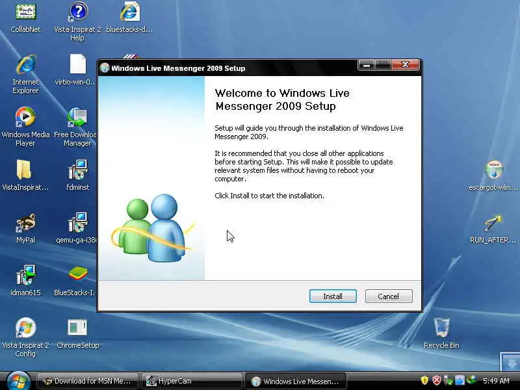
Task: Select the ChromeSetup desktop icon
Action: coord(77,333)
